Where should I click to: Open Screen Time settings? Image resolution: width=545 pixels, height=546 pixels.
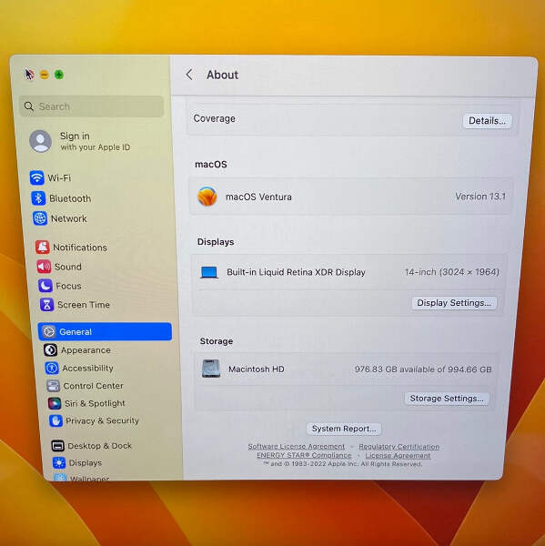coord(75,305)
